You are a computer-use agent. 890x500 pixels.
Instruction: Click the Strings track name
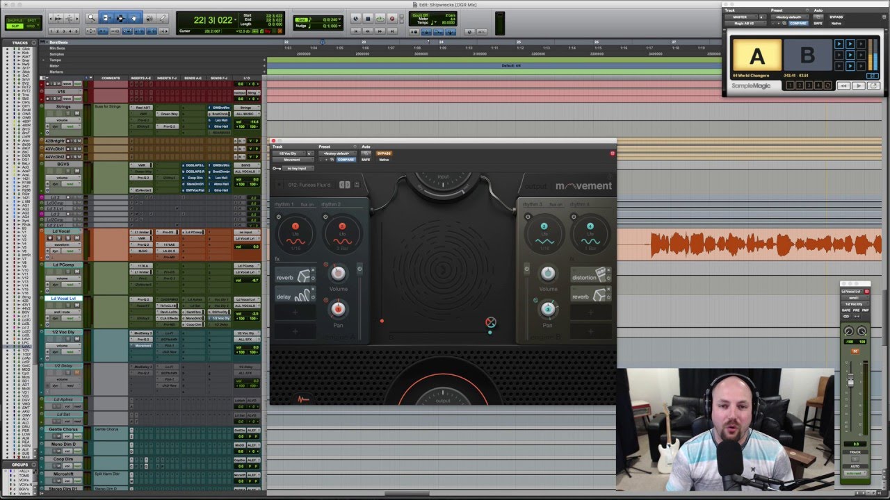[62, 107]
